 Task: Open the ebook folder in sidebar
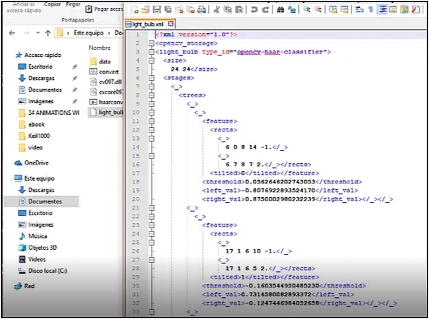pos(32,124)
